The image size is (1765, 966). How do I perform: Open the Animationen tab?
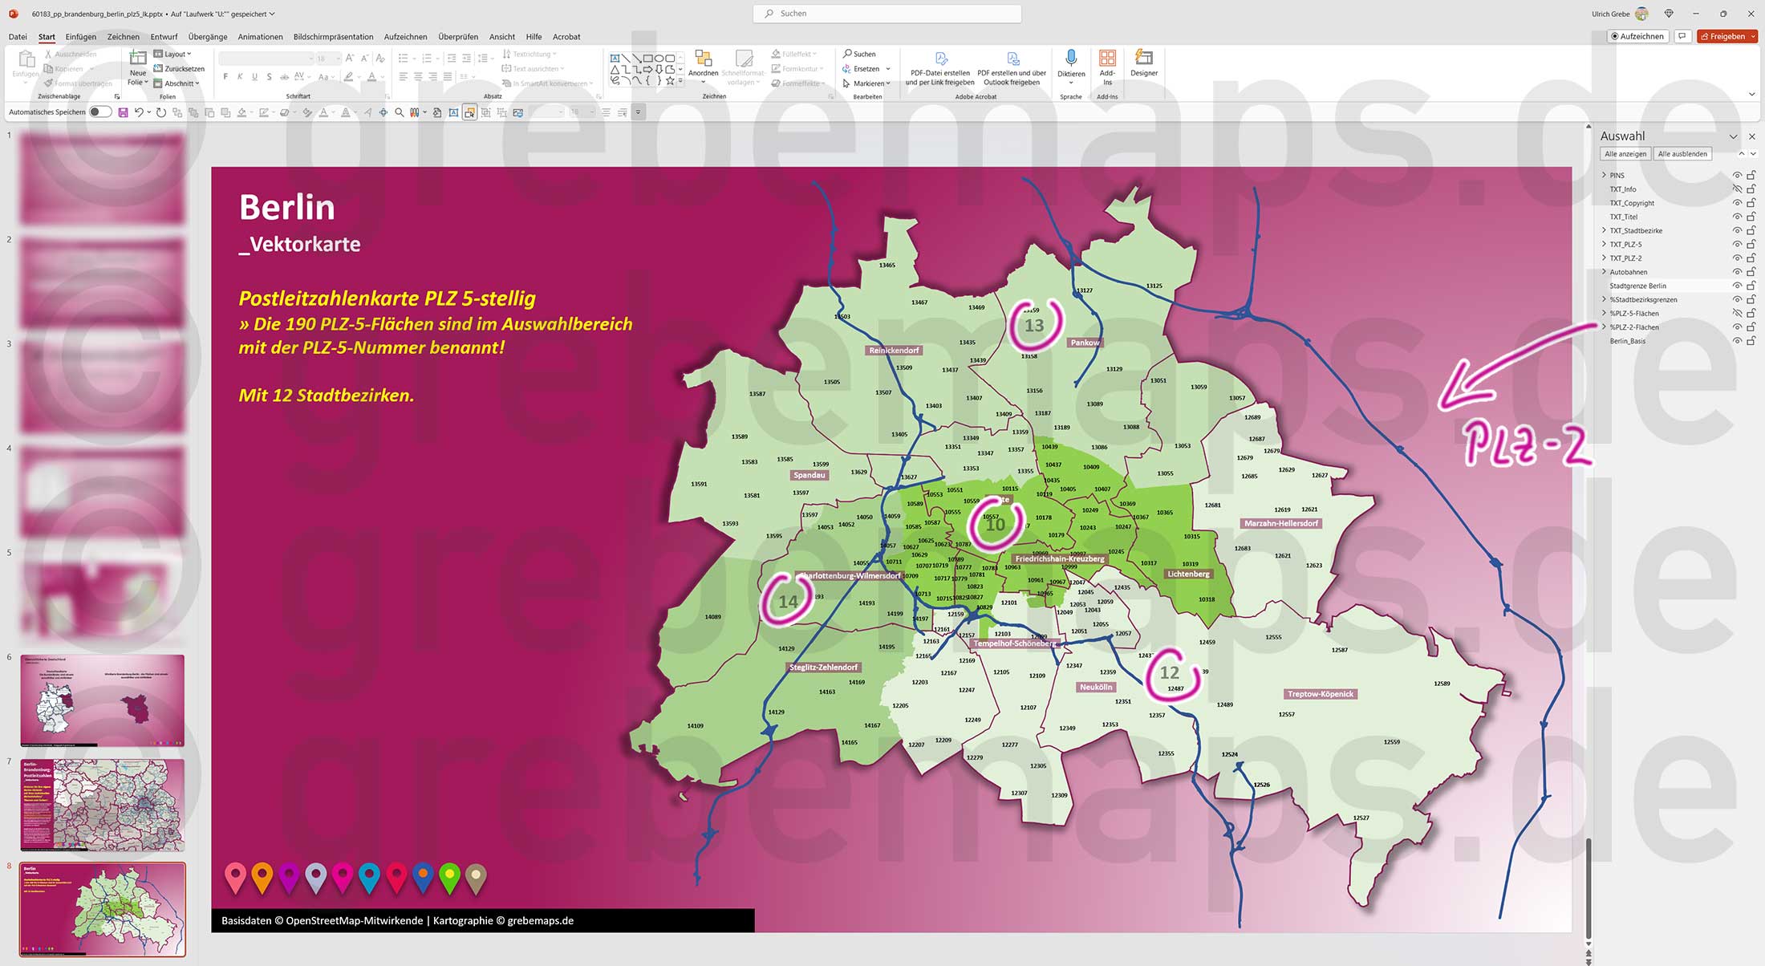click(x=259, y=37)
